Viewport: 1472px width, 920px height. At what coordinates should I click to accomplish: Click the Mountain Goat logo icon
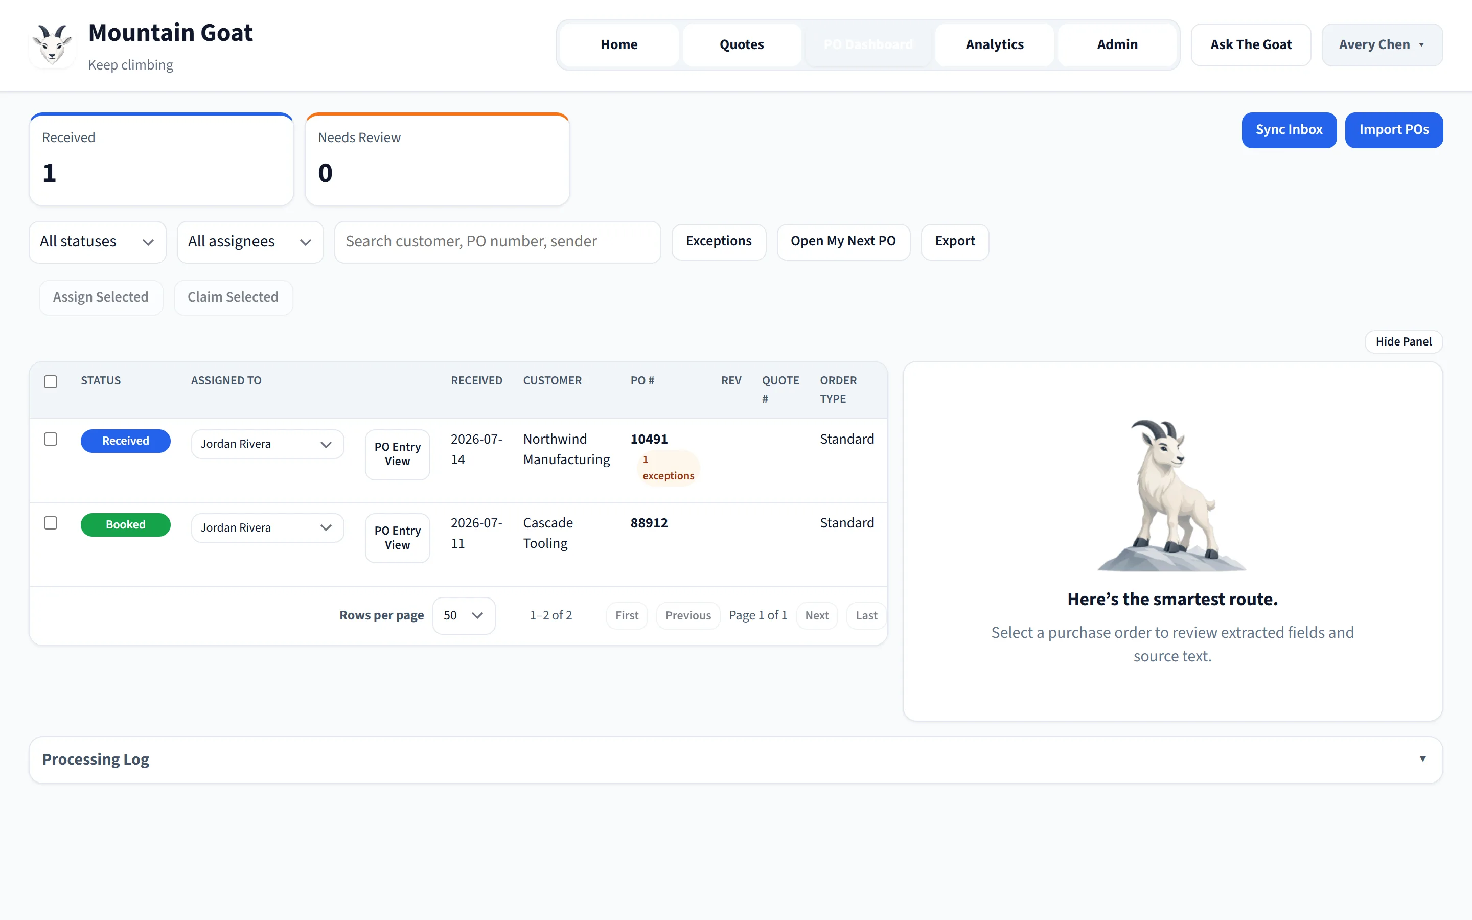[52, 44]
